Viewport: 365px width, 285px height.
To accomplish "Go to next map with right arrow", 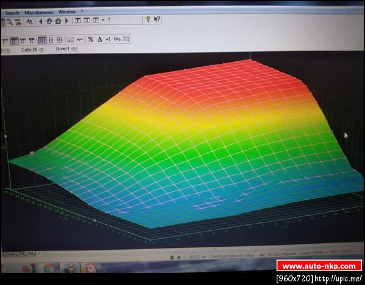I will [x=66, y=21].
